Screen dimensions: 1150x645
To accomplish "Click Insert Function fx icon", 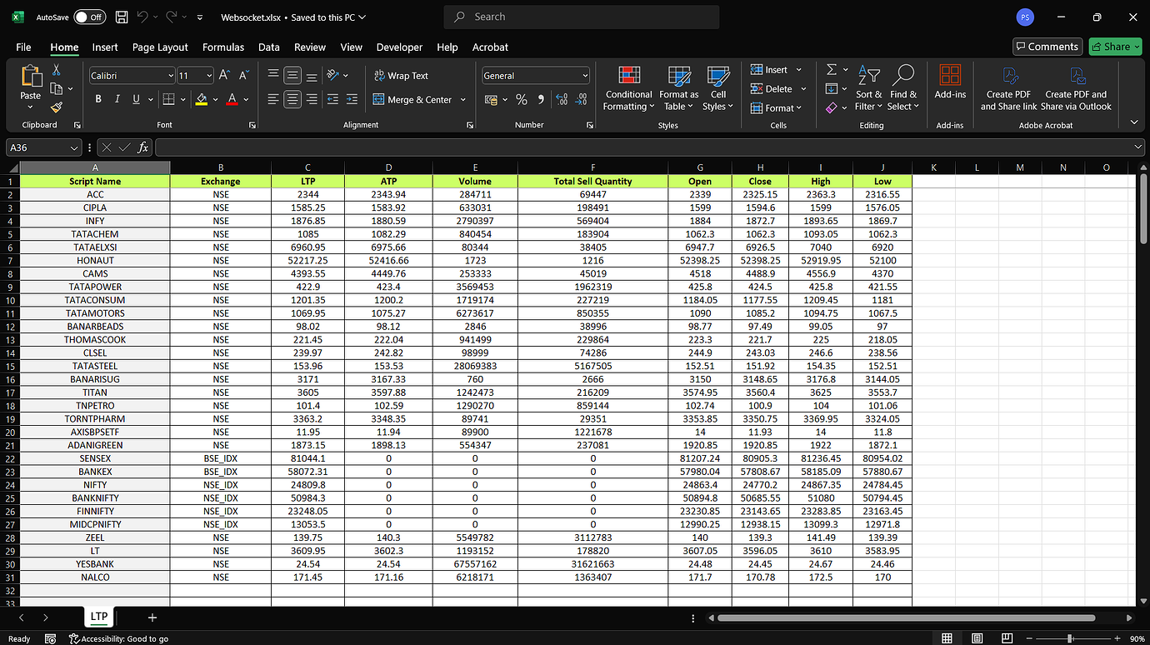I will coord(143,147).
